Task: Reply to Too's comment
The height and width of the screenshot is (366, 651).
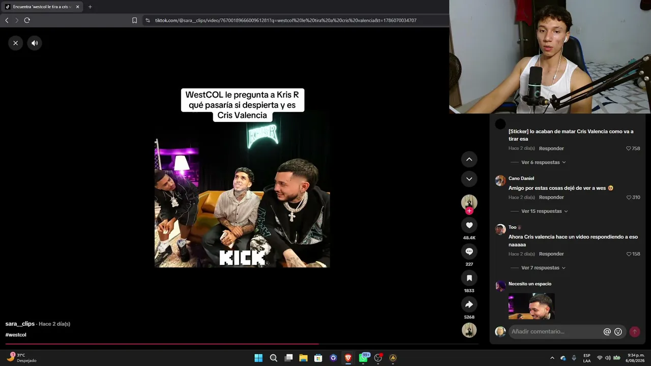Action: pos(551,254)
